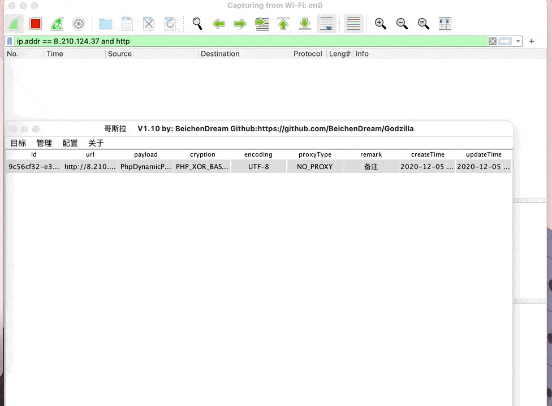Jump to the last packet
The image size is (552, 406).
click(x=305, y=24)
